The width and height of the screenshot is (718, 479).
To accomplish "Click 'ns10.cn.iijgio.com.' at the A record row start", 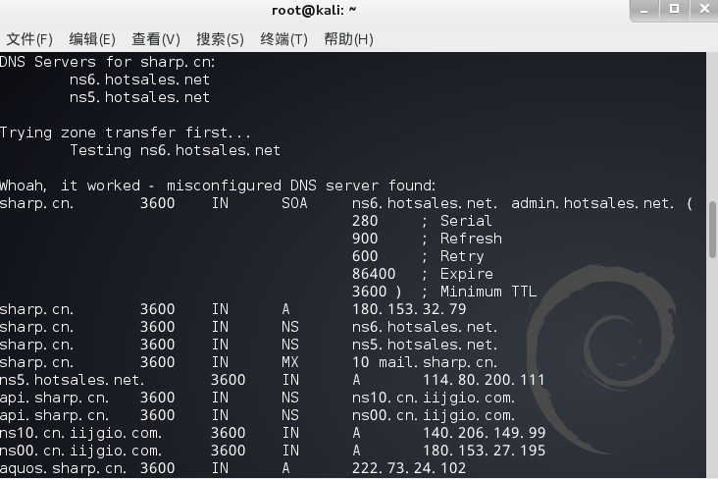I will click(80, 433).
